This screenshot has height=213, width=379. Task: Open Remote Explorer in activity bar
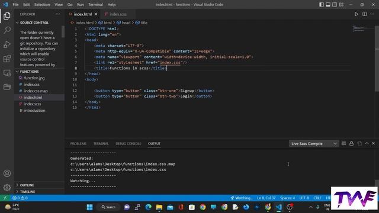[x=7, y=73]
